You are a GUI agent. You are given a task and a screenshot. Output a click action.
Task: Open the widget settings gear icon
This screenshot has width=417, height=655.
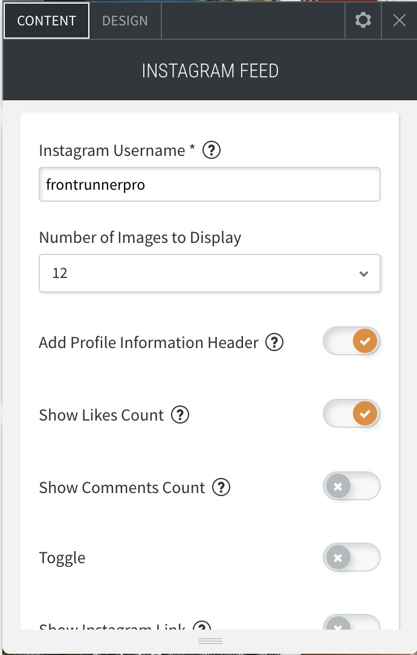[x=363, y=20]
